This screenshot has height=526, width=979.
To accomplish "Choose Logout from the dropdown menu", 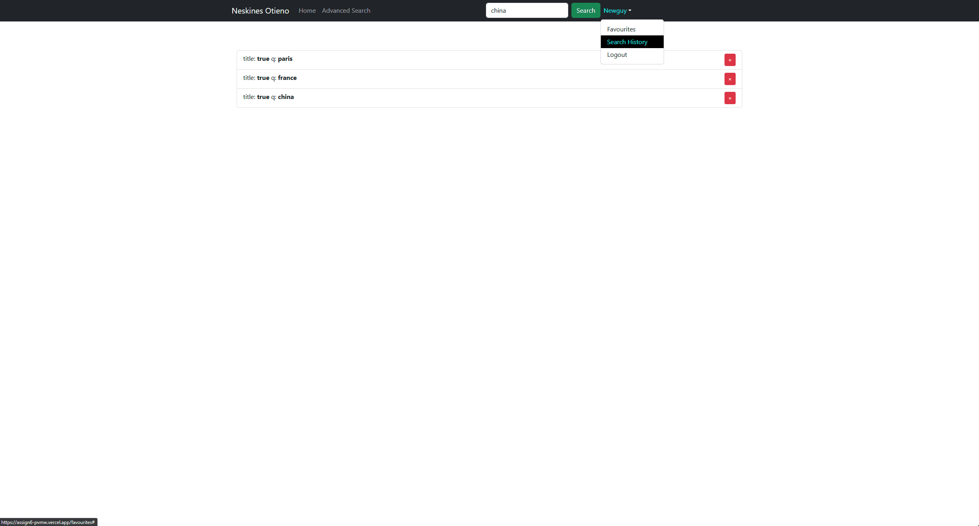I will click(617, 54).
